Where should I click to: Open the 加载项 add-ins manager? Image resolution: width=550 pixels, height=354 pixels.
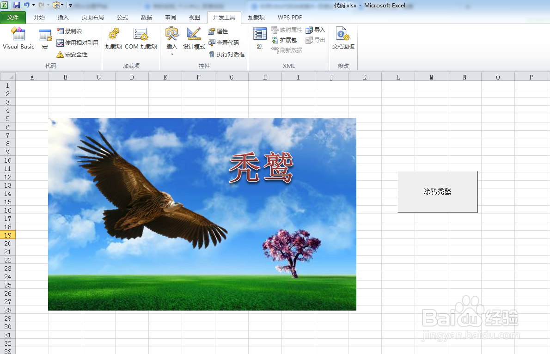pyautogui.click(x=114, y=39)
